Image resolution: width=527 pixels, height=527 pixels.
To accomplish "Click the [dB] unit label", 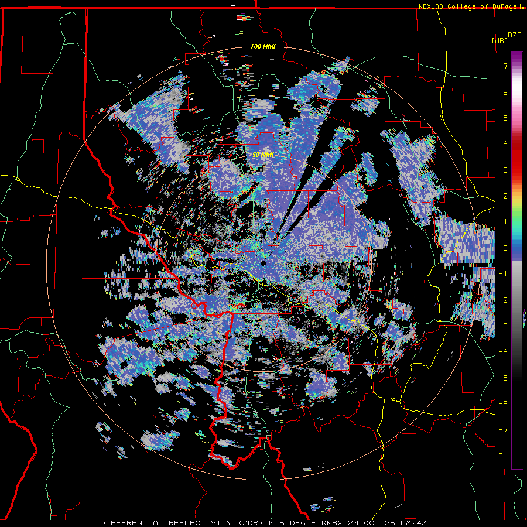I will [x=500, y=40].
